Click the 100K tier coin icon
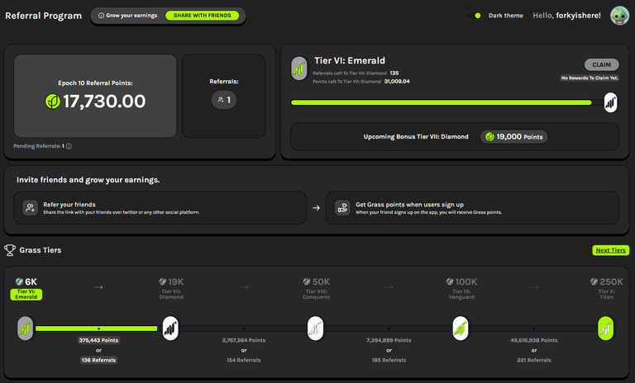 (x=450, y=281)
